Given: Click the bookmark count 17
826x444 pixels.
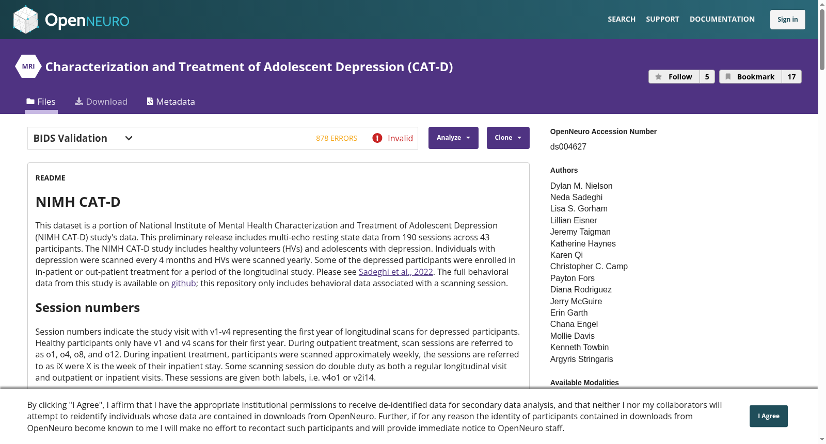Looking at the screenshot, I should pos(791,77).
